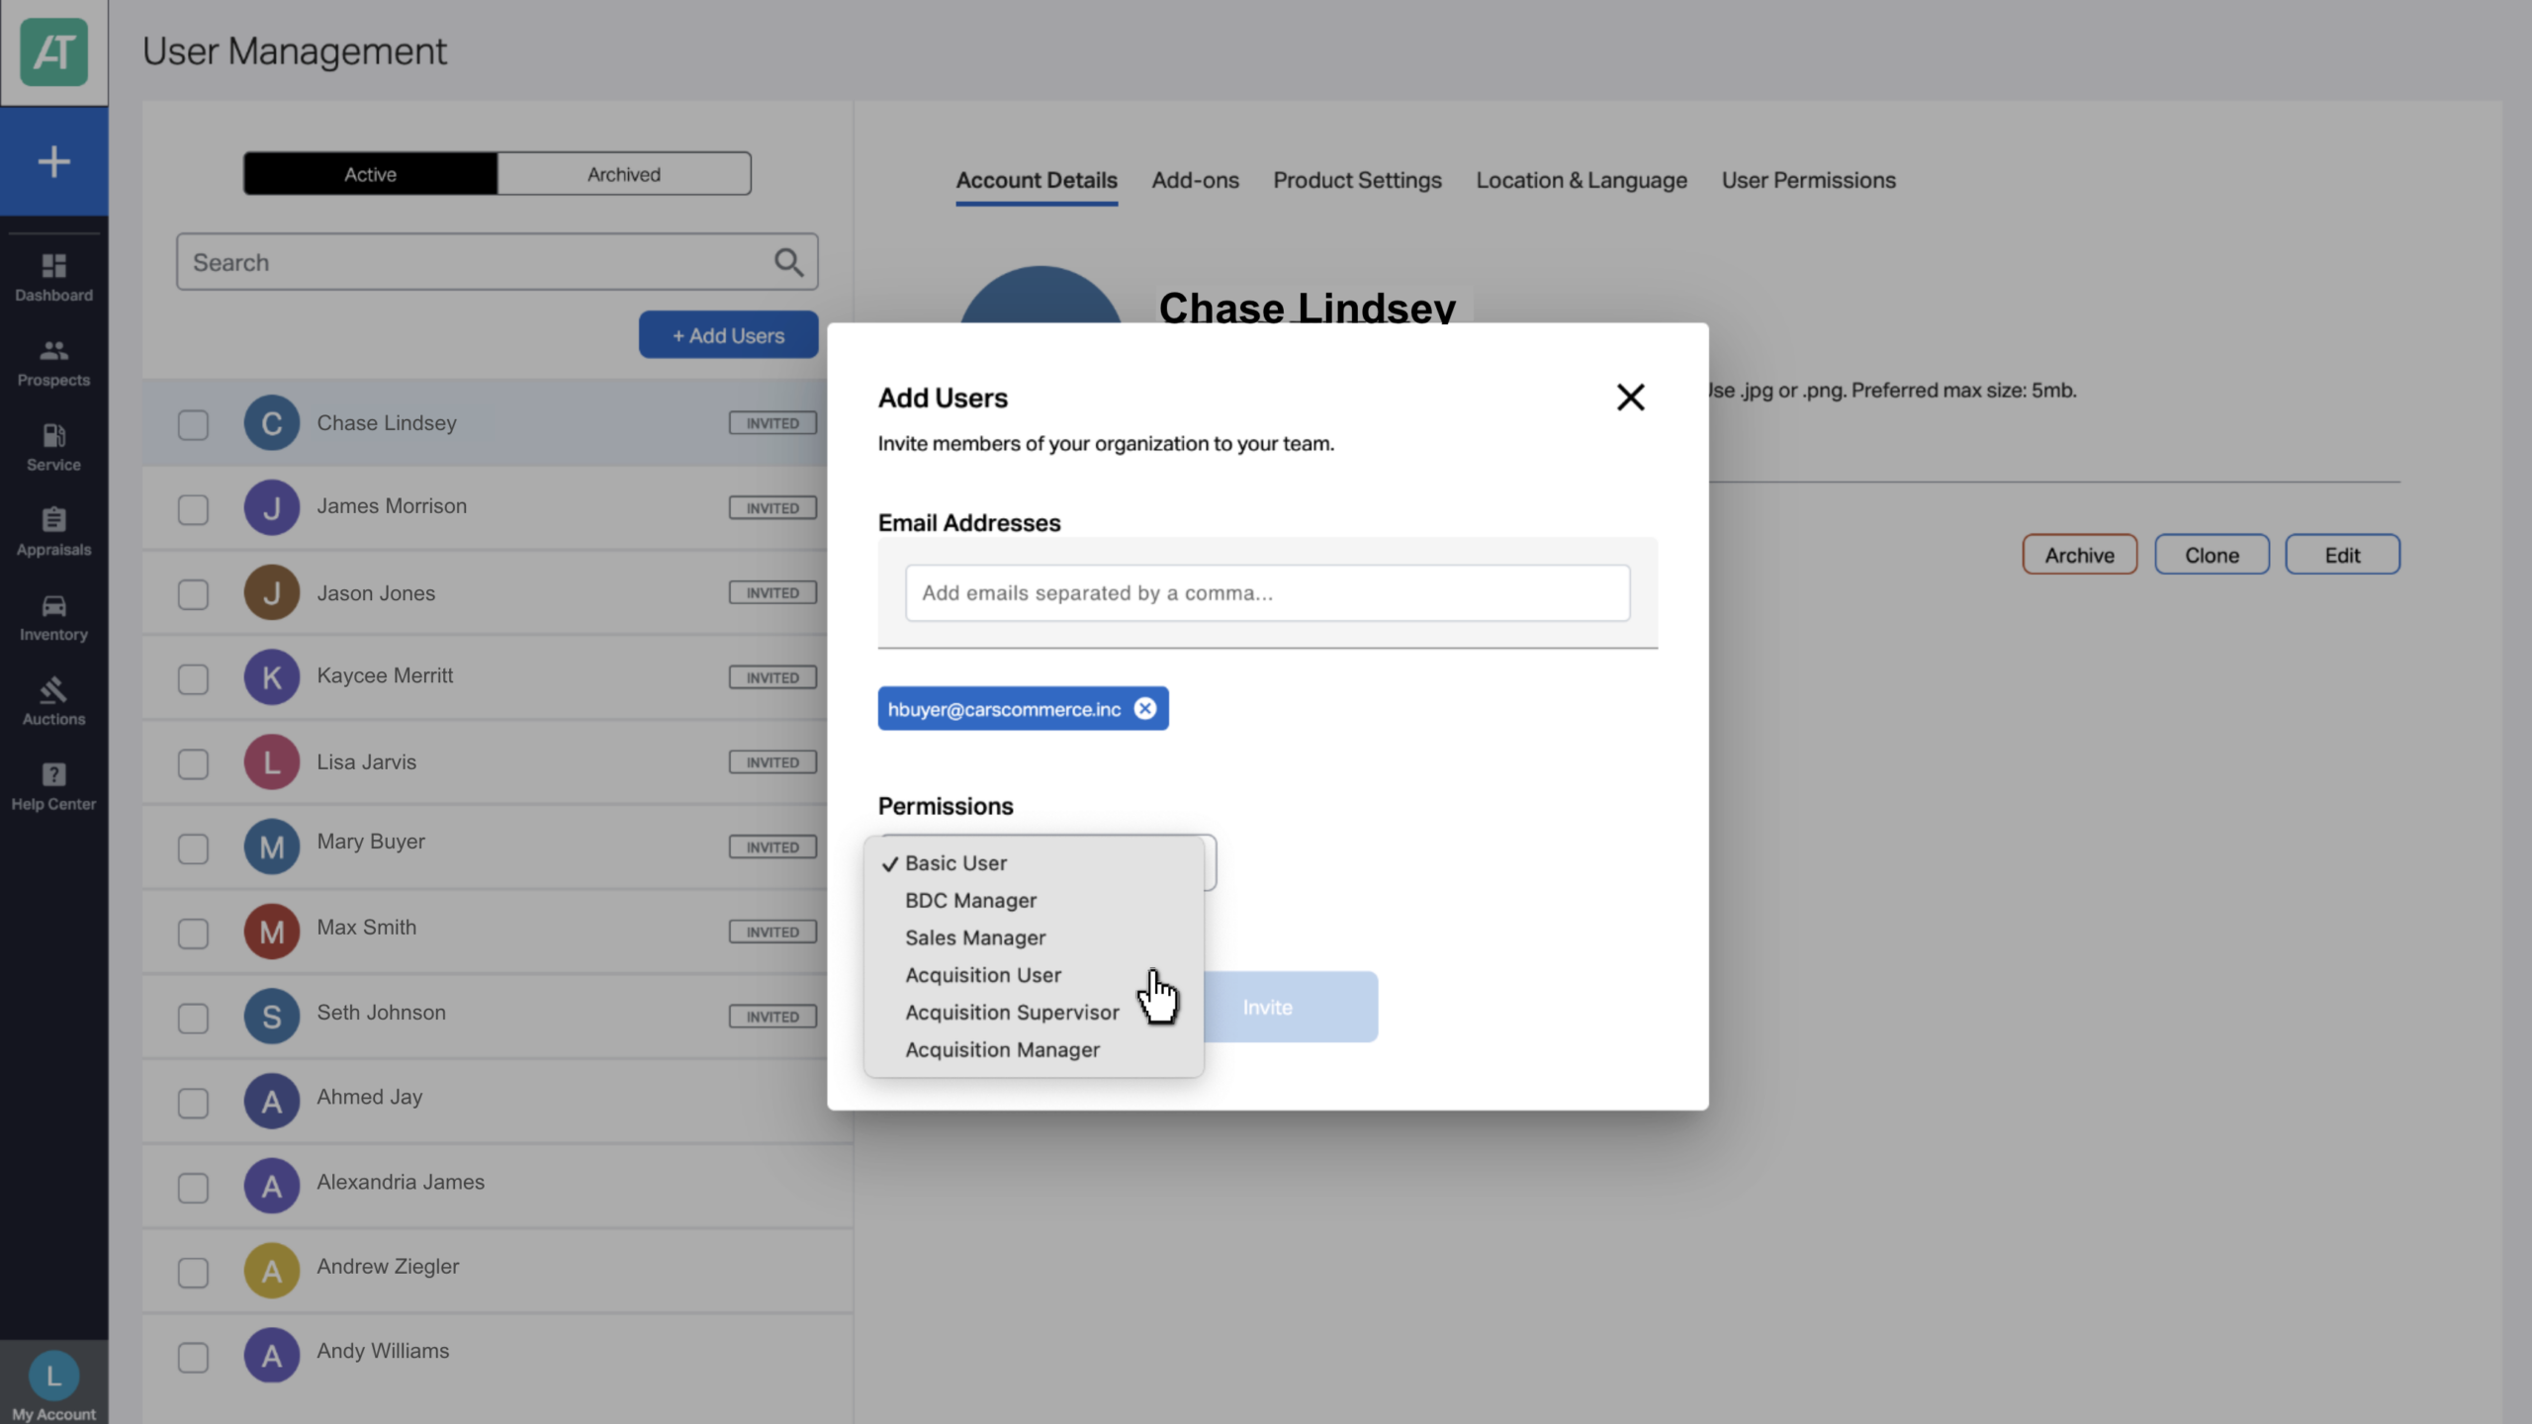This screenshot has height=1424, width=2532.
Task: Switch to the Archived users tab
Action: 624,174
